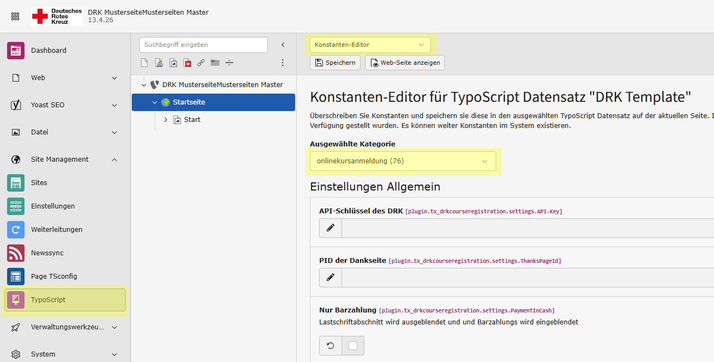Click the Speichern button

[335, 62]
